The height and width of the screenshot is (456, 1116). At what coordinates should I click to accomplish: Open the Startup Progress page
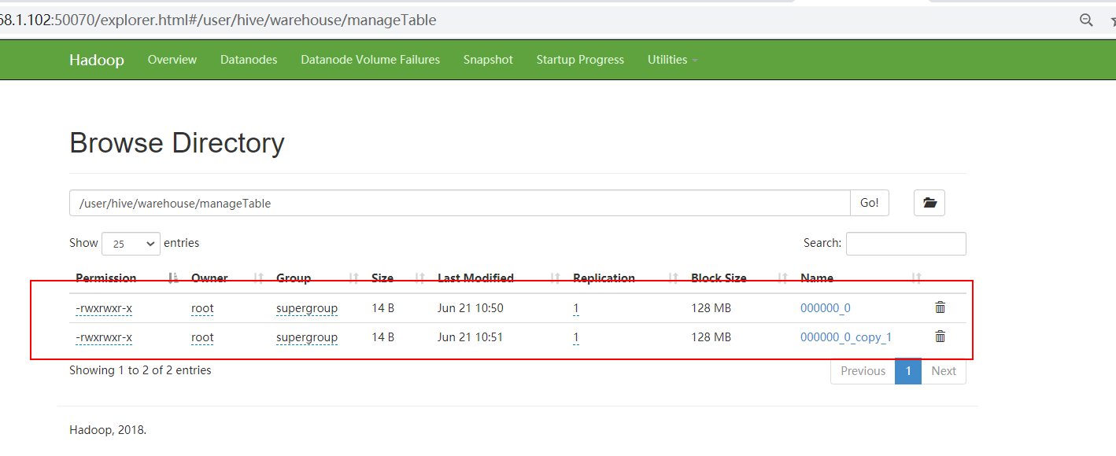tap(580, 59)
